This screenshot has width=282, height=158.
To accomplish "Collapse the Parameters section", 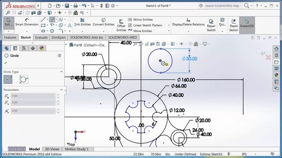I will tap(61, 90).
